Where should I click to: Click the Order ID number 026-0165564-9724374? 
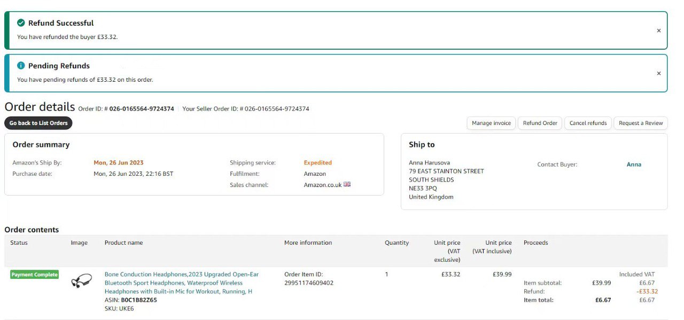142,109
